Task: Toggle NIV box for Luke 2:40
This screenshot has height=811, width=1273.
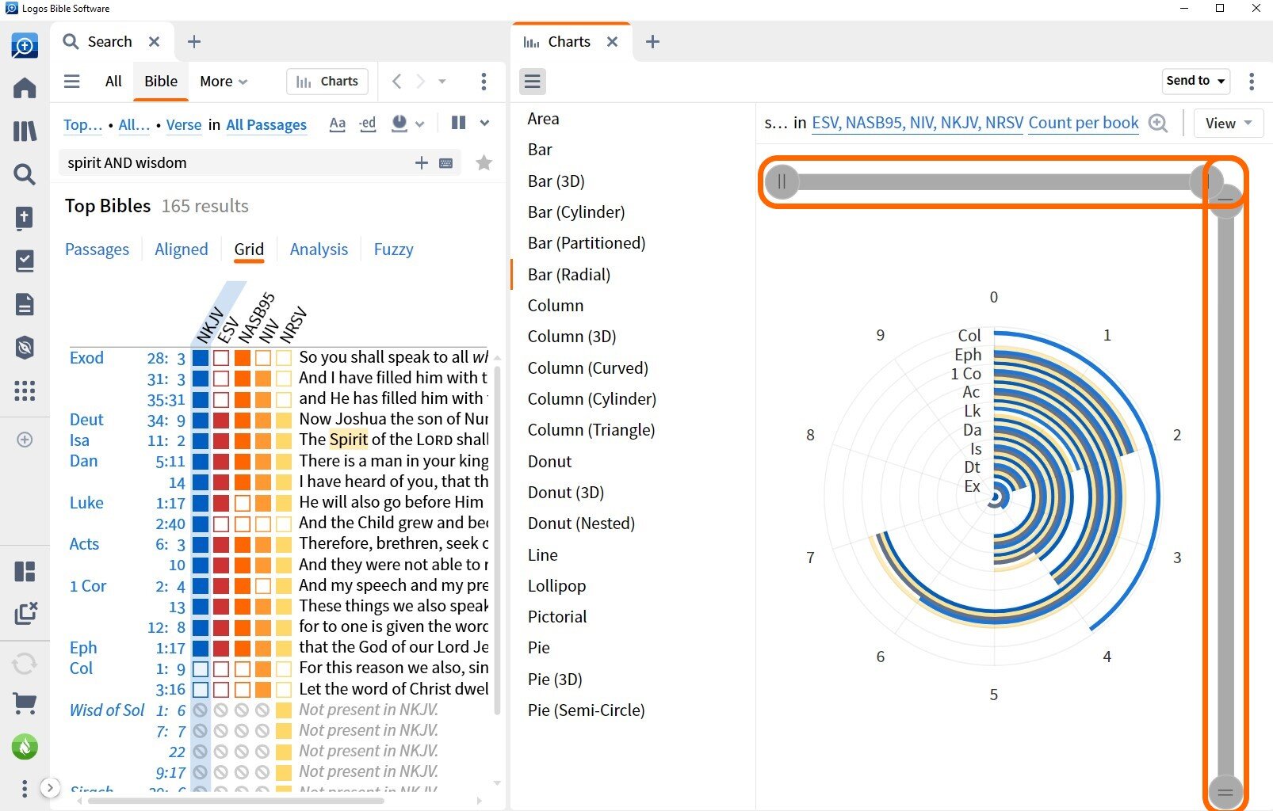Action: click(262, 524)
